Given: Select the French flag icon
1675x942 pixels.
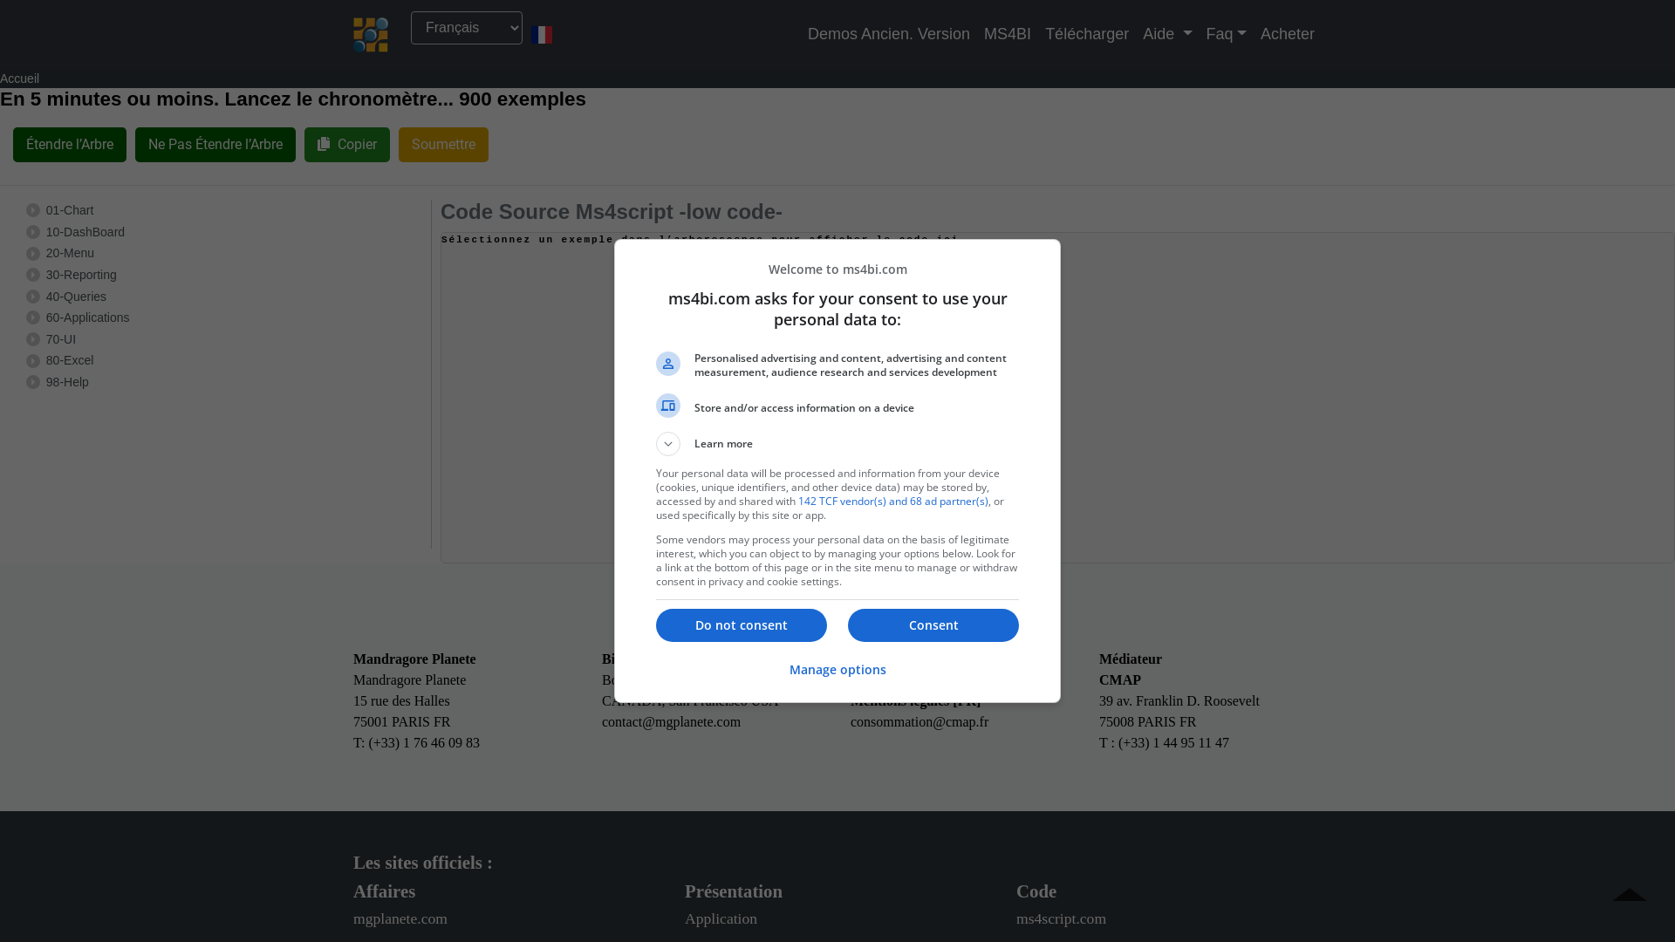Looking at the screenshot, I should pyautogui.click(x=542, y=35).
